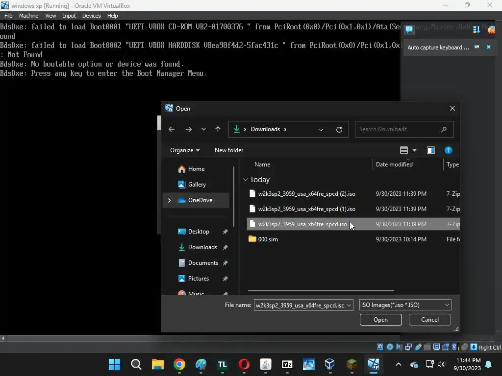Open Google Chrome from taskbar
Viewport: 502px width, 376px height.
(x=179, y=364)
